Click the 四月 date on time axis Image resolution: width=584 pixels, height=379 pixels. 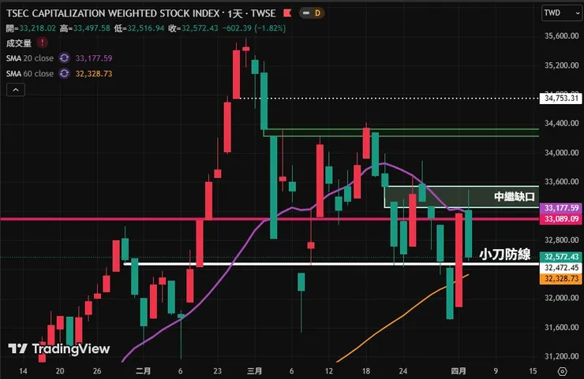[x=459, y=371]
